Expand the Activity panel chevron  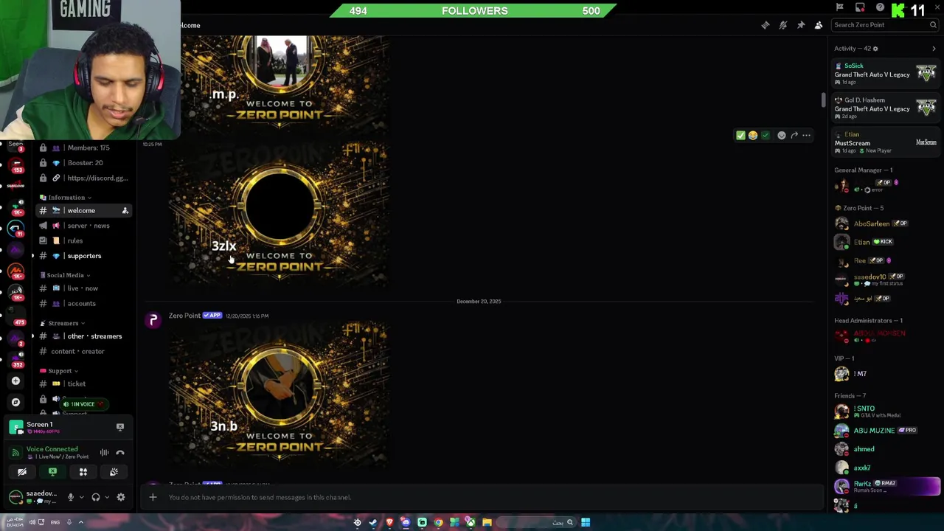tap(934, 49)
